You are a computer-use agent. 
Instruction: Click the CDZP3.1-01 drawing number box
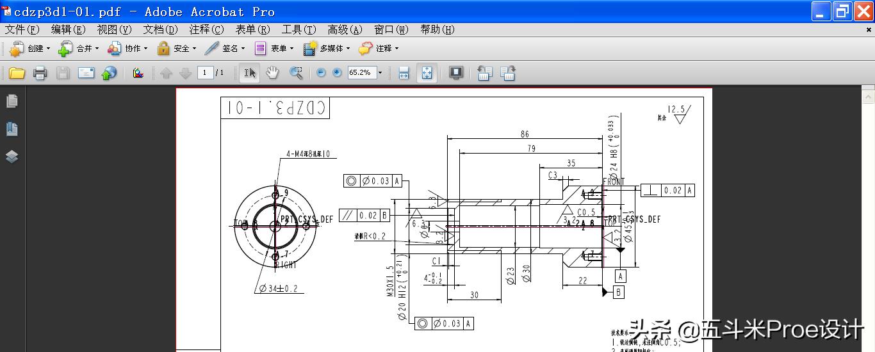[x=274, y=108]
